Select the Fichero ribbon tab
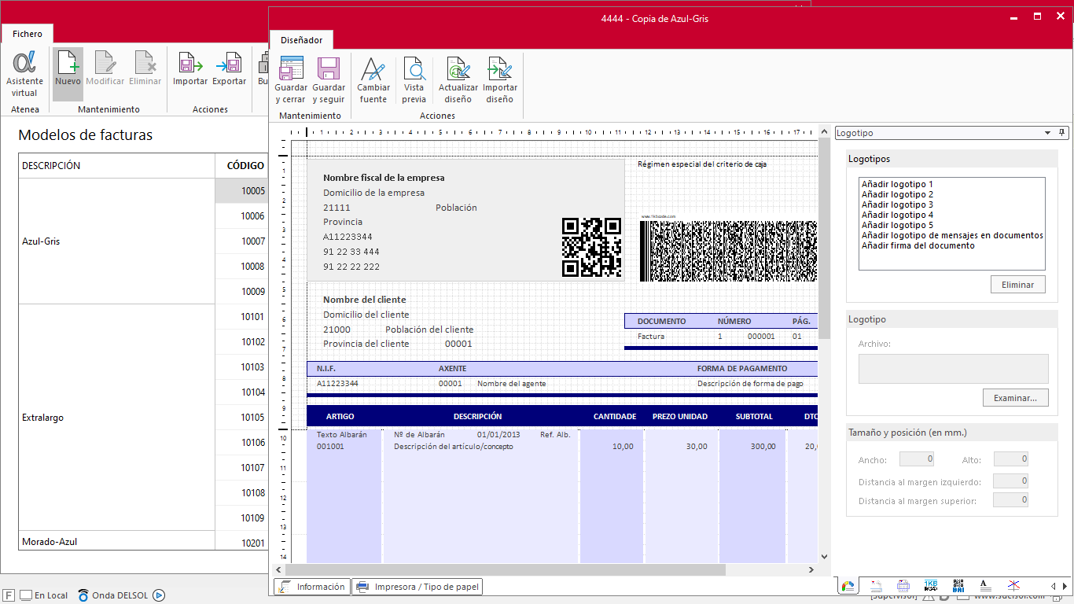This screenshot has height=604, width=1074. tap(28, 34)
